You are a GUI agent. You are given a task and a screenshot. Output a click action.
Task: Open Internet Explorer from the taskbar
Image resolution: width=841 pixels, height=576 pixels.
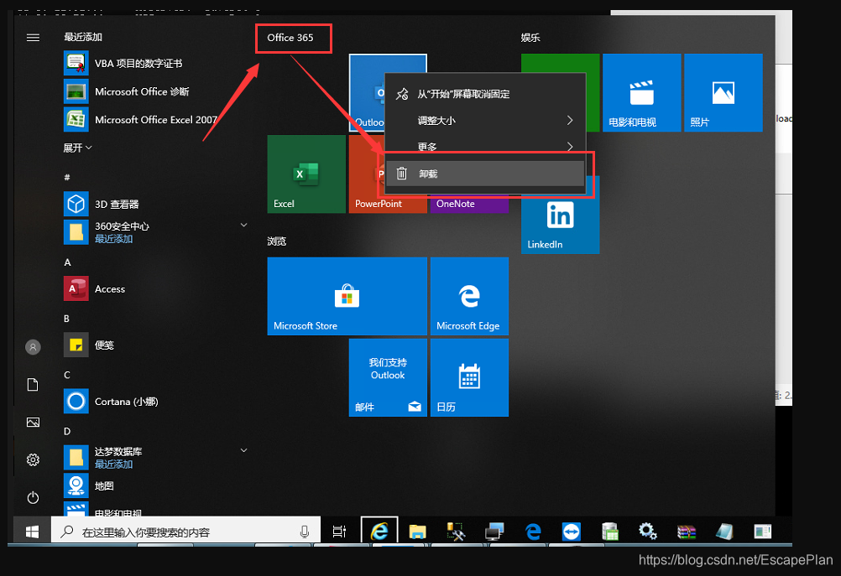[379, 531]
